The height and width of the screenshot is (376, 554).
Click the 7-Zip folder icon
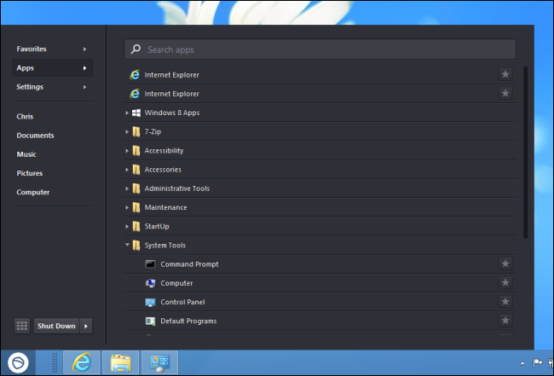tap(136, 132)
